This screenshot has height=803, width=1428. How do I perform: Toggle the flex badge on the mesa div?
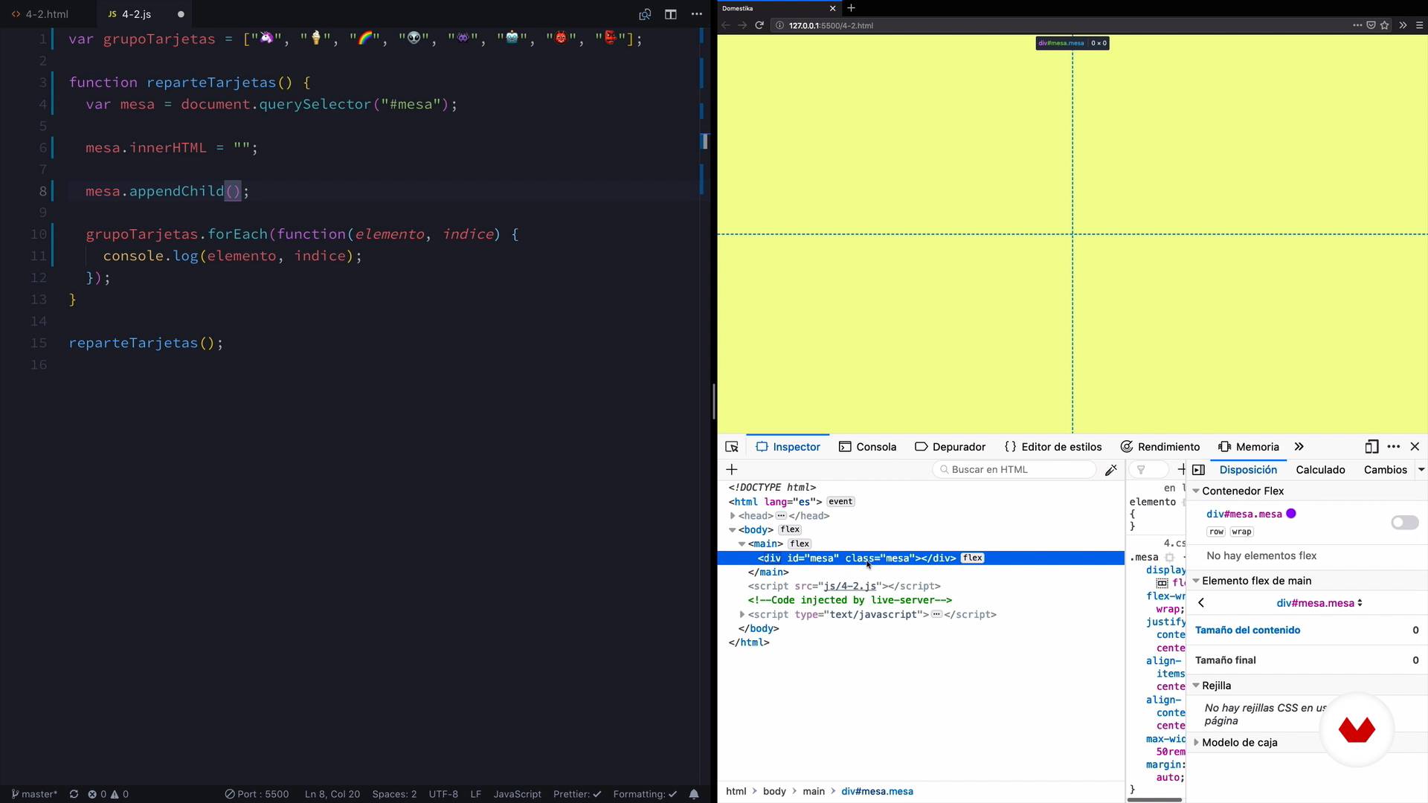973,558
